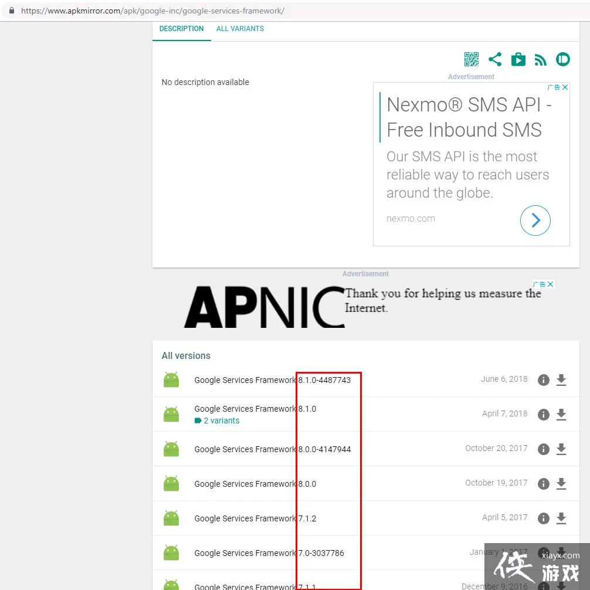The width and height of the screenshot is (590, 590).
Task: Click the All versions heading
Action: [x=186, y=355]
